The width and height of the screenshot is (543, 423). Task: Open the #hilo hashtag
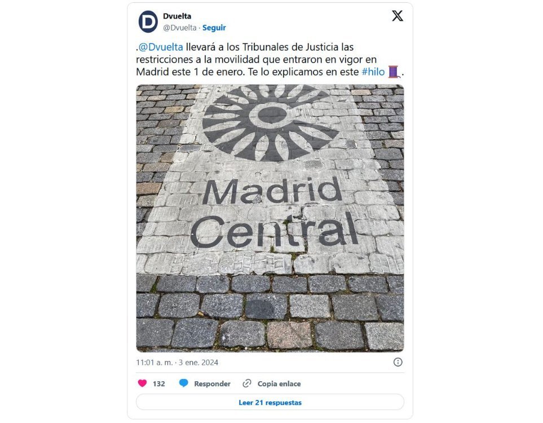pos(373,72)
